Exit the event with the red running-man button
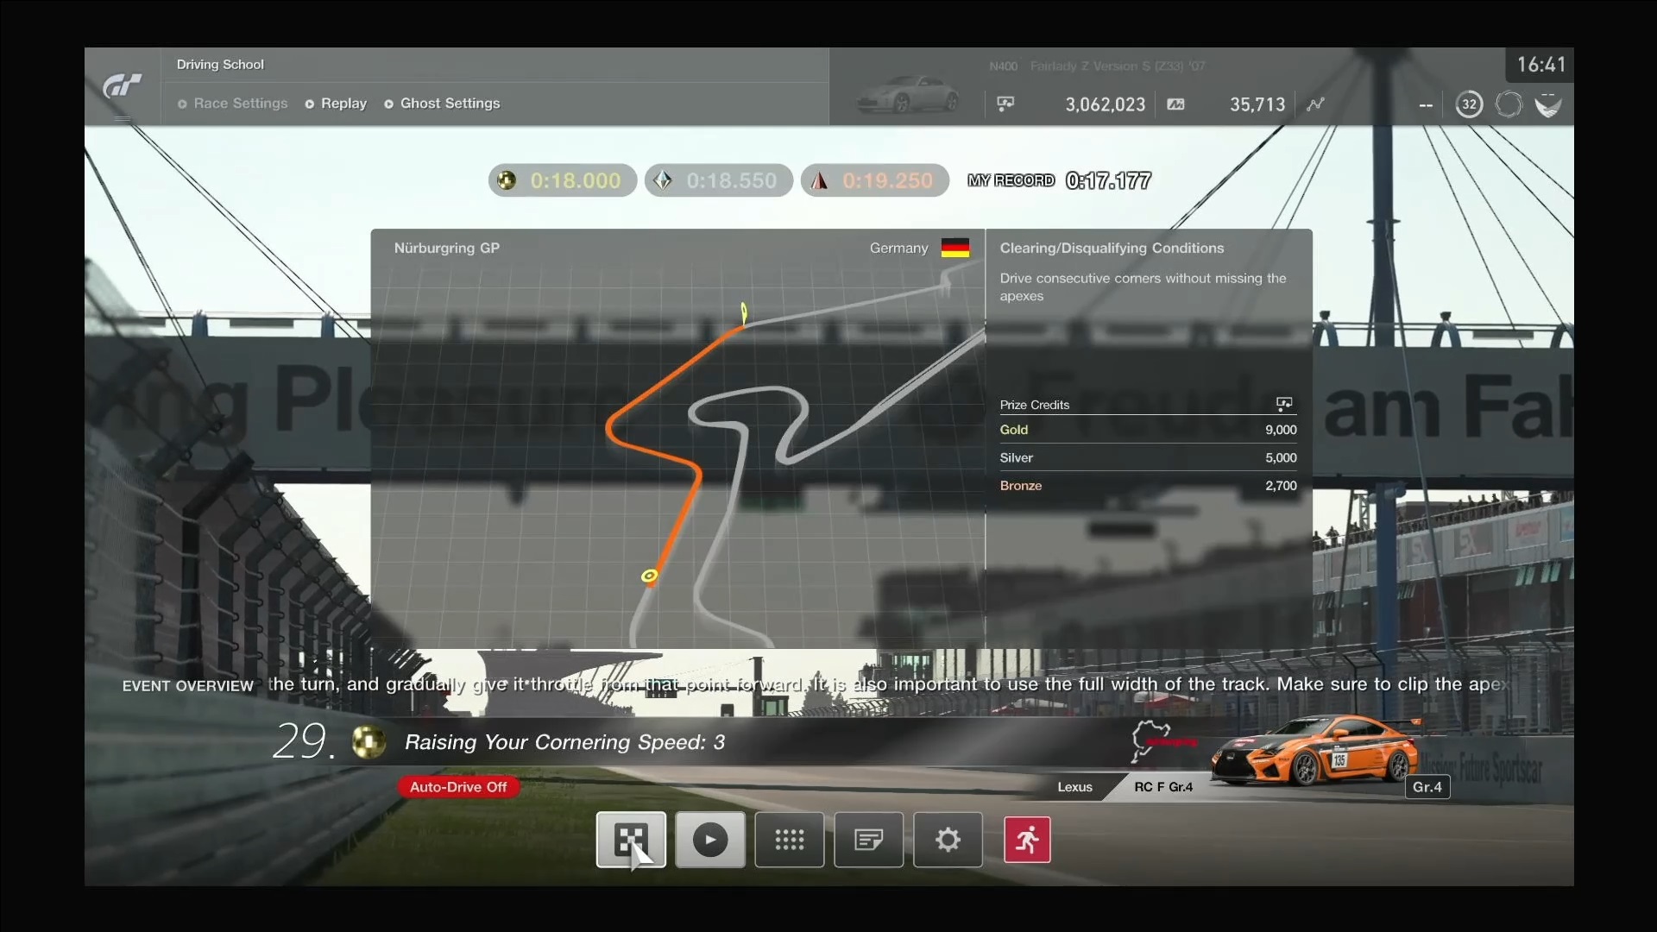The height and width of the screenshot is (932, 1657). pos(1027,840)
